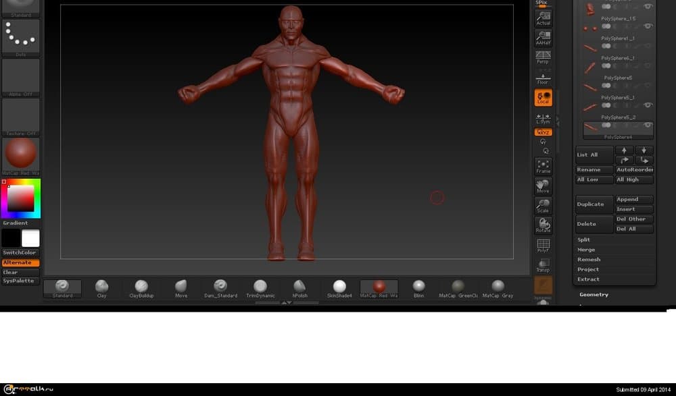Pick white secondary color swatch

[x=30, y=238]
